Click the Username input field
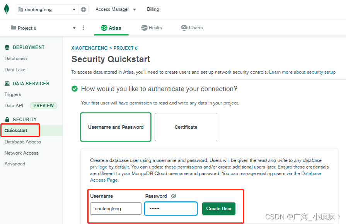Screen dimensions: 346x224 click(x=116, y=209)
